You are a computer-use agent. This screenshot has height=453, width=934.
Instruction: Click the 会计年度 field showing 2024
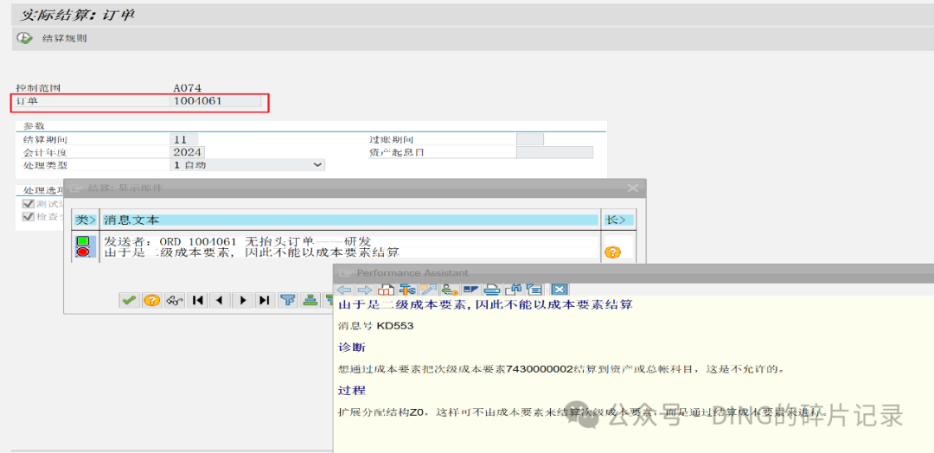(x=188, y=152)
